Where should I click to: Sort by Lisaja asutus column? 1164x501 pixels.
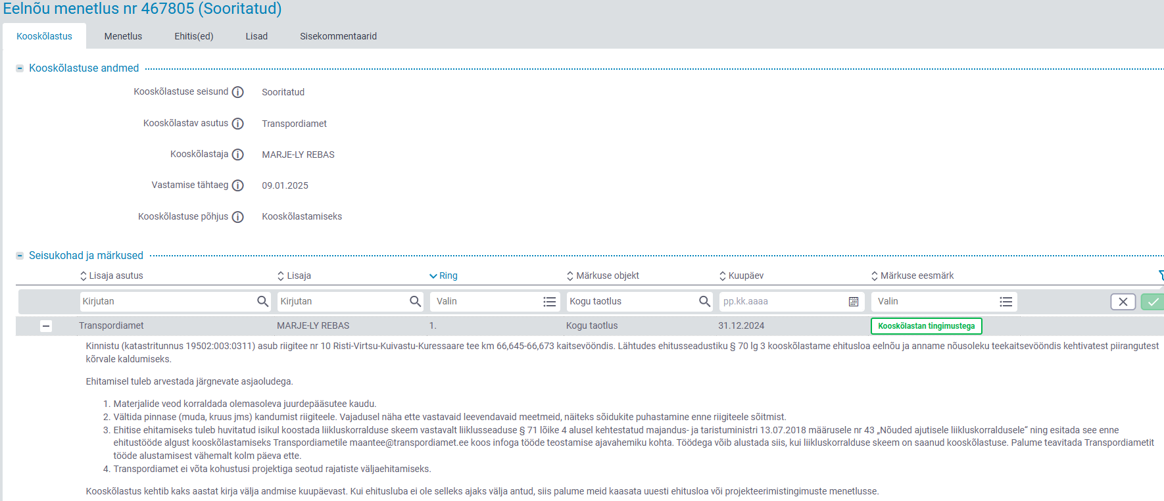[x=111, y=275]
